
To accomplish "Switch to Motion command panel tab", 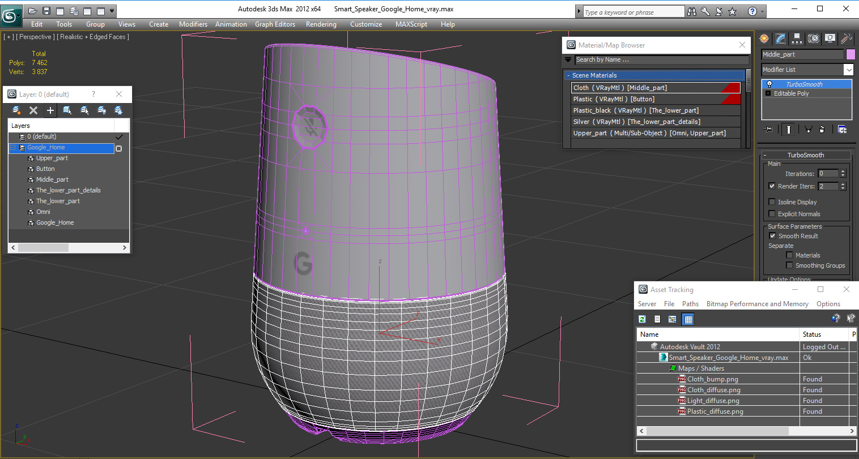I will 814,38.
